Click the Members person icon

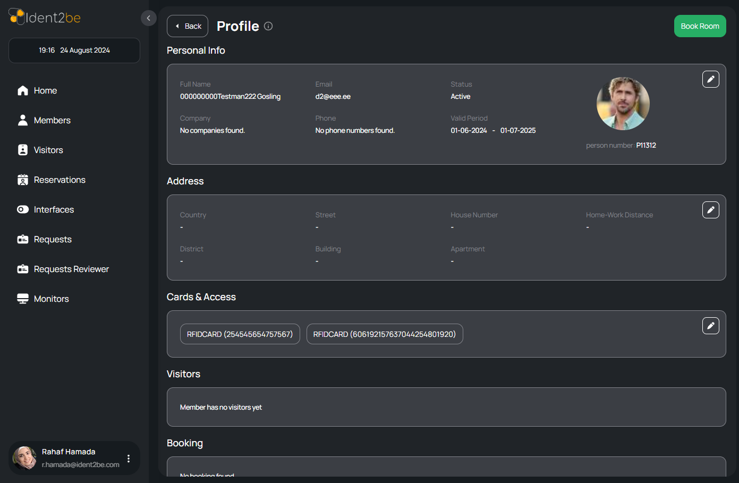click(x=23, y=120)
